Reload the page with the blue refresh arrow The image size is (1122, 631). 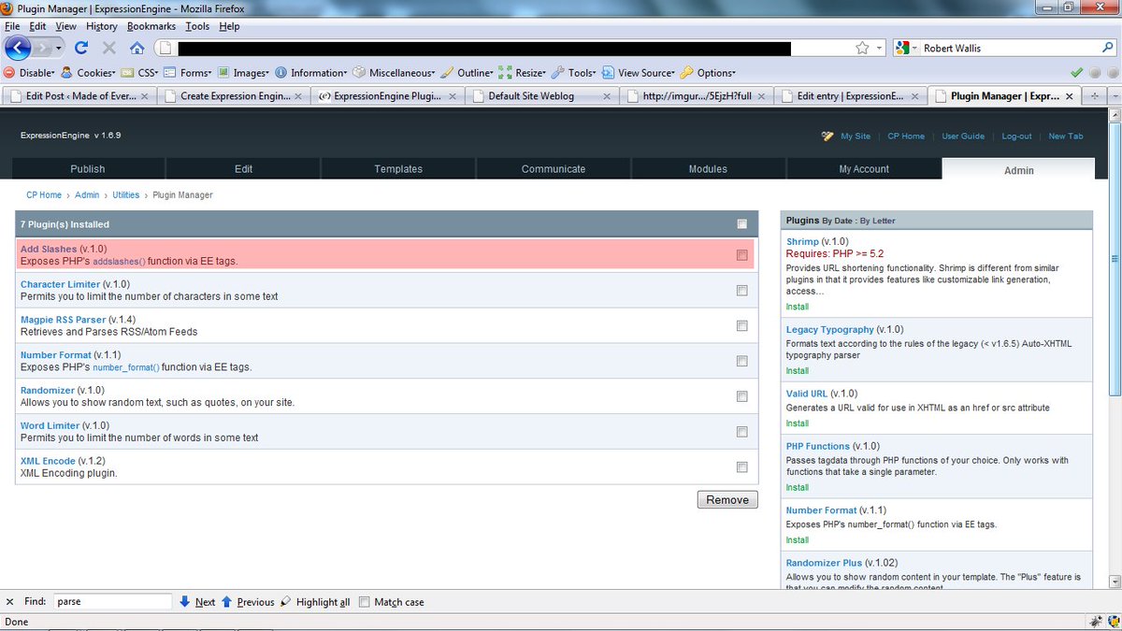[x=81, y=48]
